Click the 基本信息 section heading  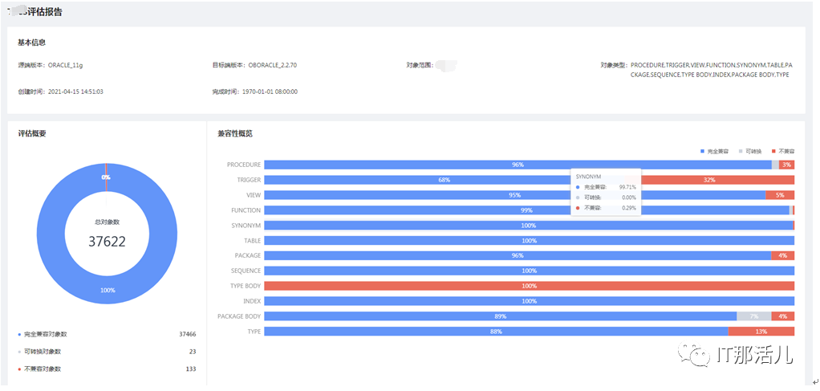point(32,43)
